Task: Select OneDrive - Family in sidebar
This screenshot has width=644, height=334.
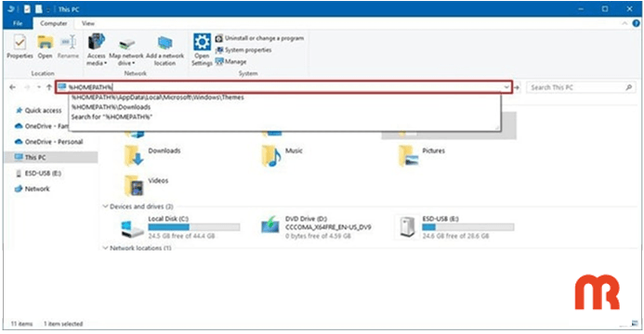Action: pos(41,126)
